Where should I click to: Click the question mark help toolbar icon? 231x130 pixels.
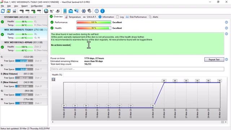(97, 11)
